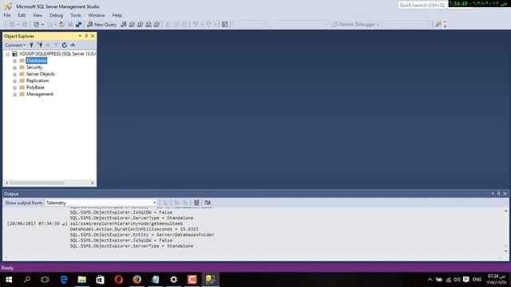Open the Debug menu
This screenshot has width=511, height=287.
click(x=56, y=15)
